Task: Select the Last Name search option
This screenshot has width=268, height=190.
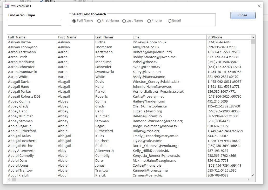Action: pos(124,21)
